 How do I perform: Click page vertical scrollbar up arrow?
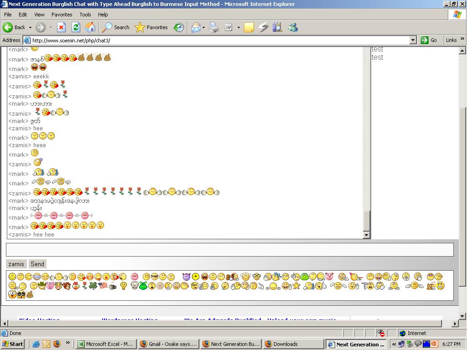[x=462, y=51]
